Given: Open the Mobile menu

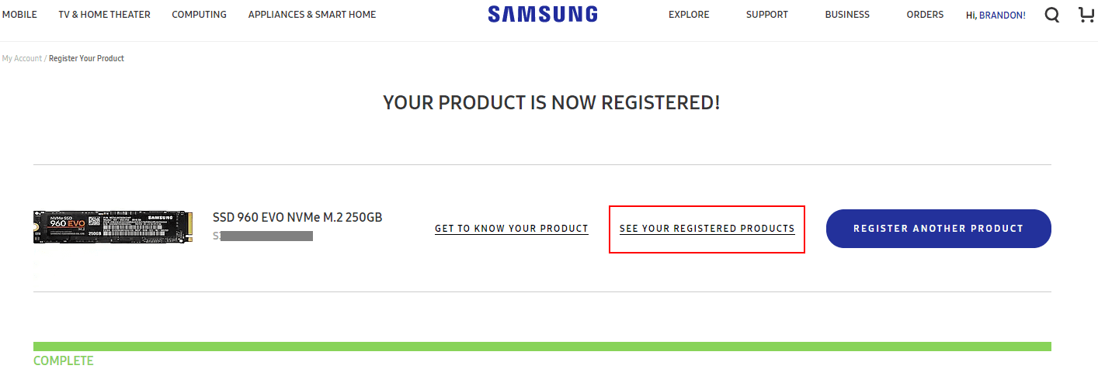Looking at the screenshot, I should click(x=19, y=15).
